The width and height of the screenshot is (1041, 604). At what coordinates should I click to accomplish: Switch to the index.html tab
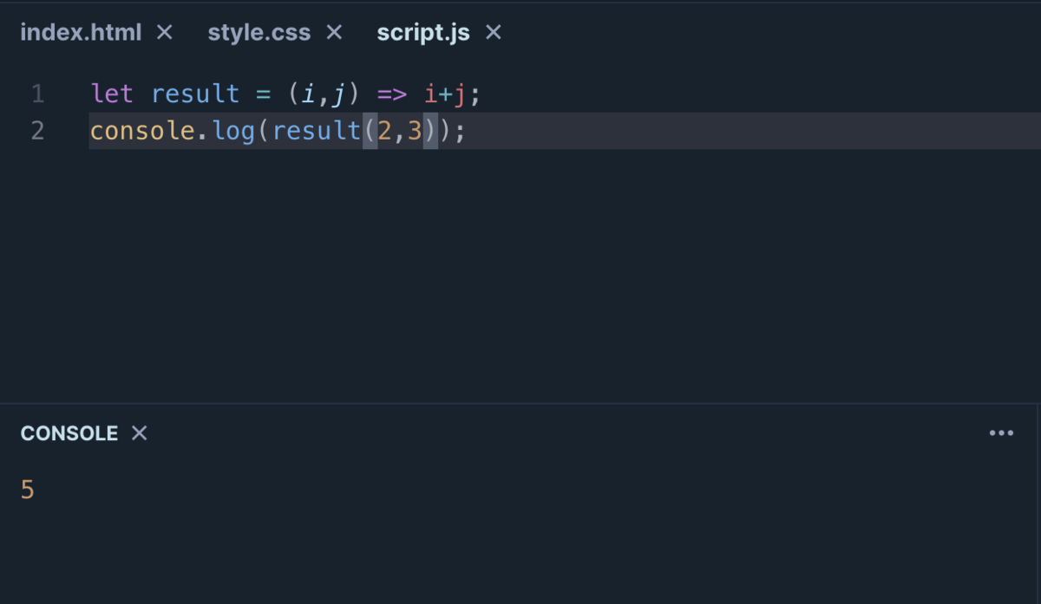point(81,32)
